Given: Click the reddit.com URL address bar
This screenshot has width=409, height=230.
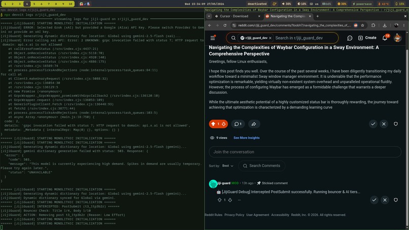Looking at the screenshot, I should click(x=294, y=25).
